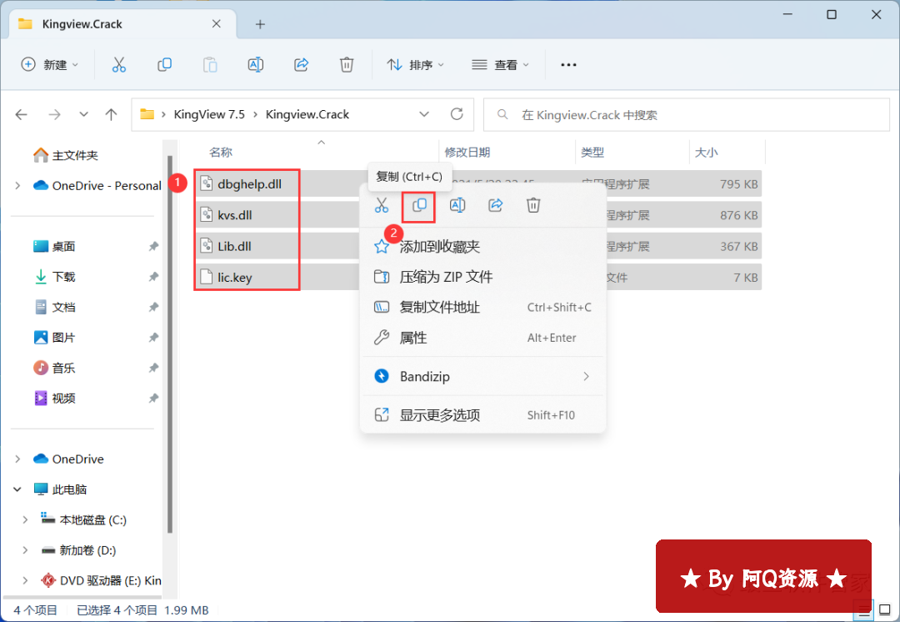Open the 排序 sort dropdown
This screenshot has width=900, height=622.
(416, 65)
